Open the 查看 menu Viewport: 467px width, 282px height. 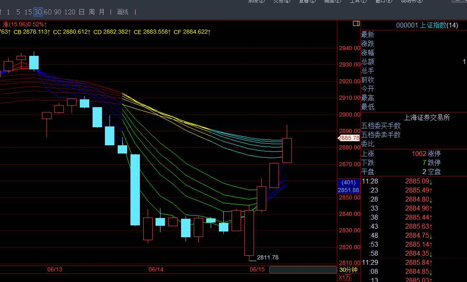point(307,1)
